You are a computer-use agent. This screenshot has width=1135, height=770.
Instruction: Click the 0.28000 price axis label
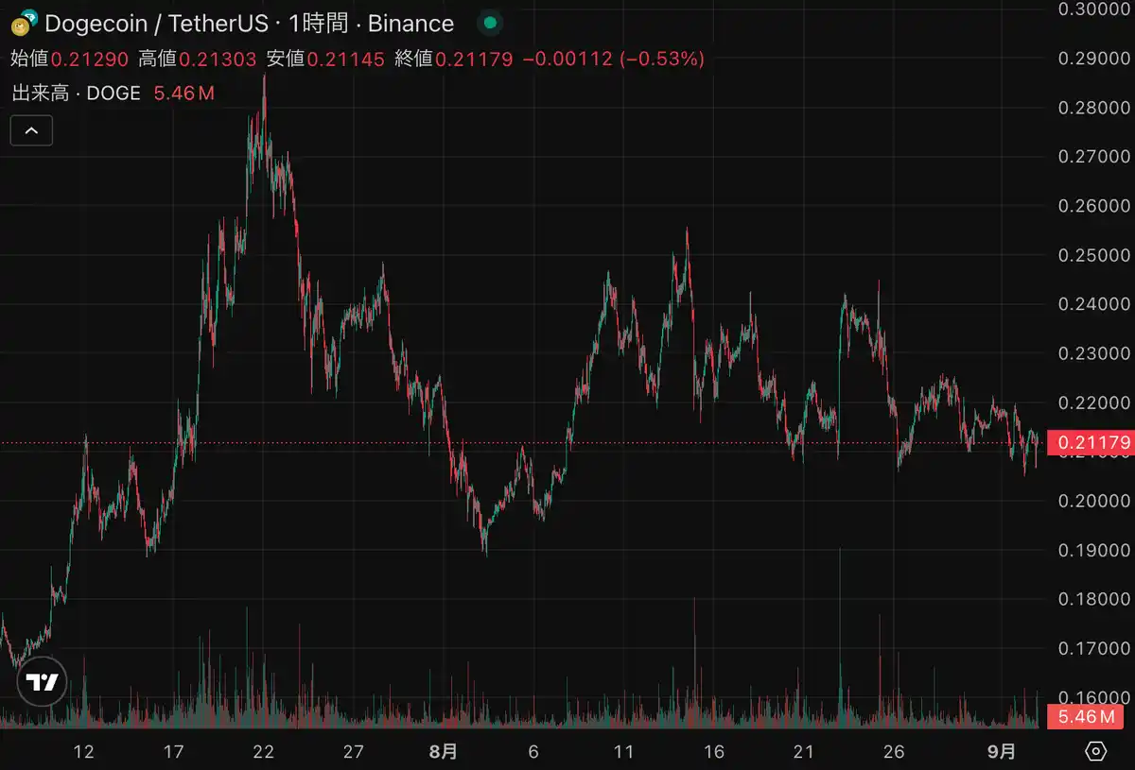click(x=1094, y=108)
